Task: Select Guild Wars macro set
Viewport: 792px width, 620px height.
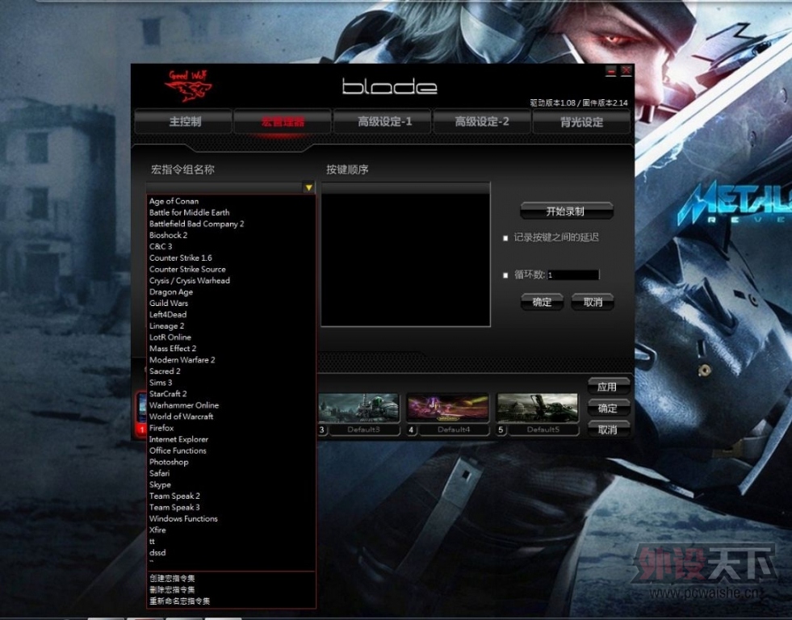Action: [x=169, y=304]
